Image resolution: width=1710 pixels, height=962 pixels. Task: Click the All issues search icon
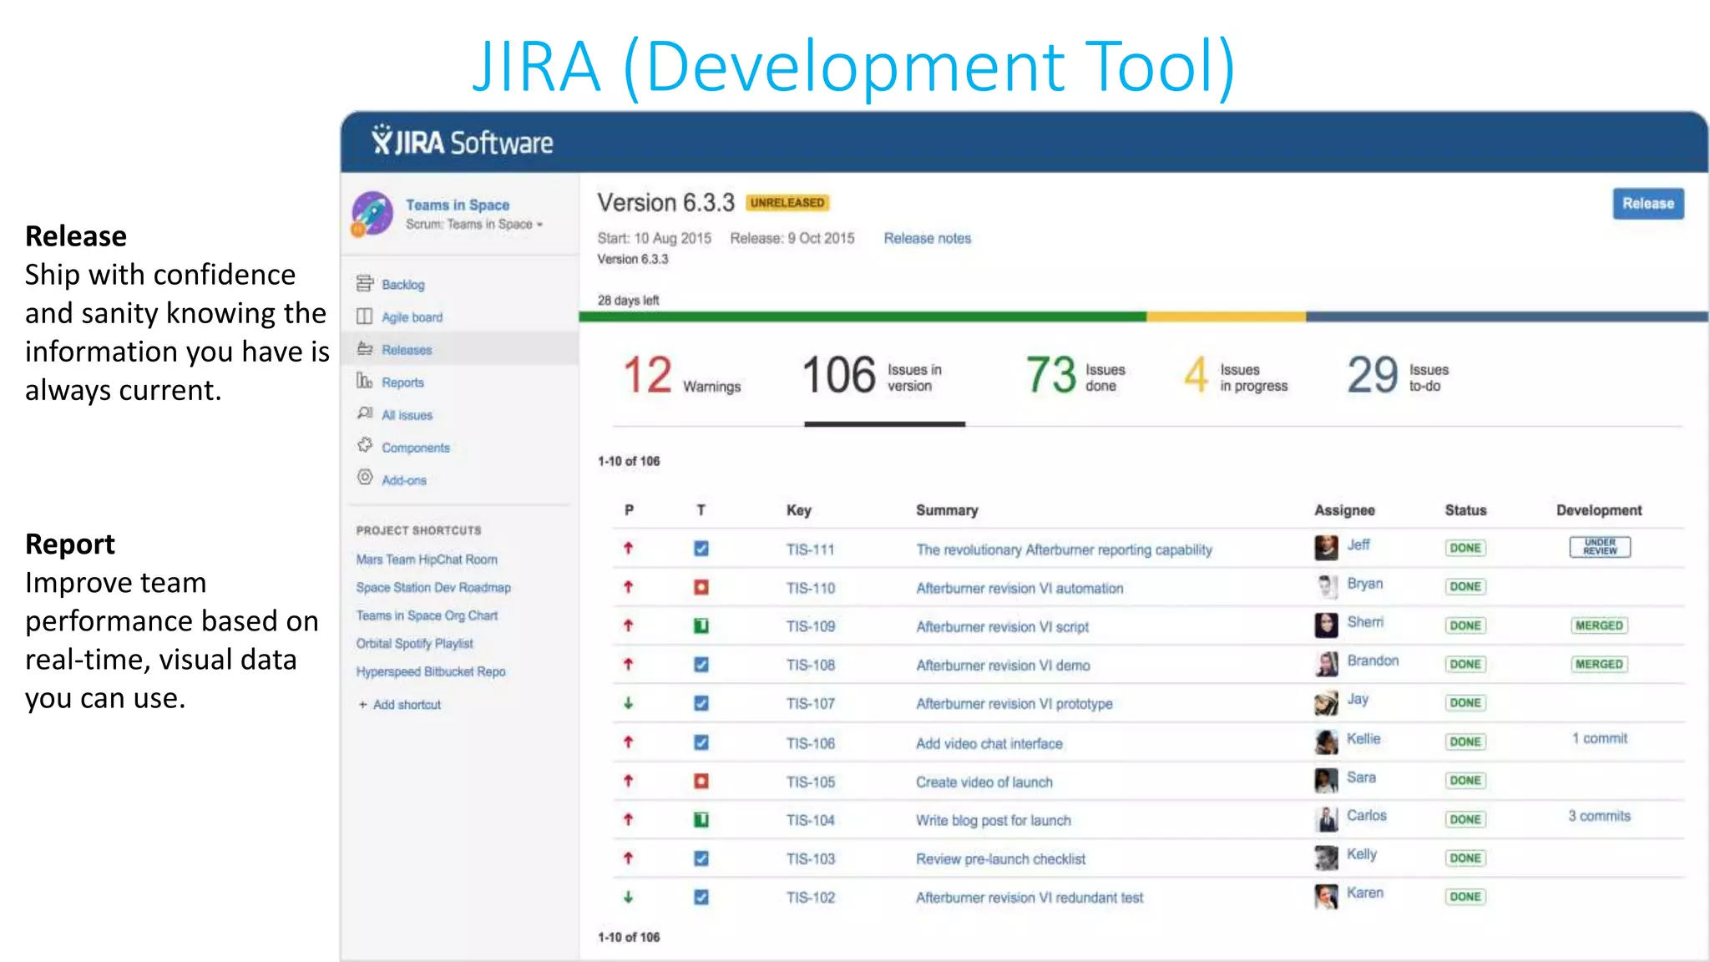click(x=365, y=413)
